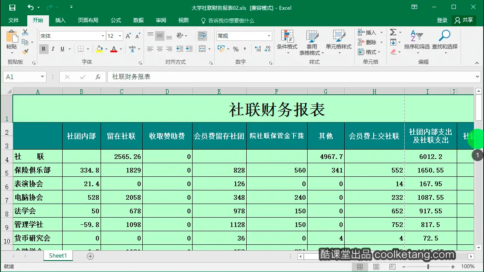
Task: Click the Cut scissors icon
Action: coord(25,32)
